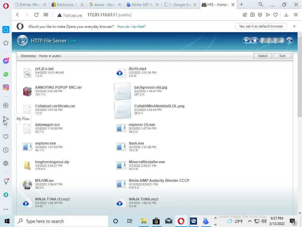Click the Opera sidebar Home icon
Image resolution: width=302 pixels, height=227 pixels.
click(x=6, y=30)
